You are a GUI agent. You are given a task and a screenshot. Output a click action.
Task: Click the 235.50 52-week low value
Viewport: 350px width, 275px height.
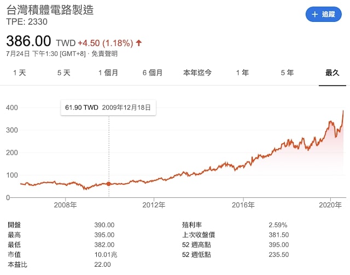279,254
